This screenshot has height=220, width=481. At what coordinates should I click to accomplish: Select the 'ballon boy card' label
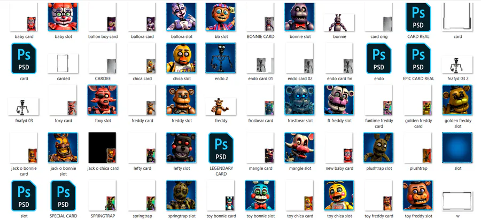pos(103,37)
